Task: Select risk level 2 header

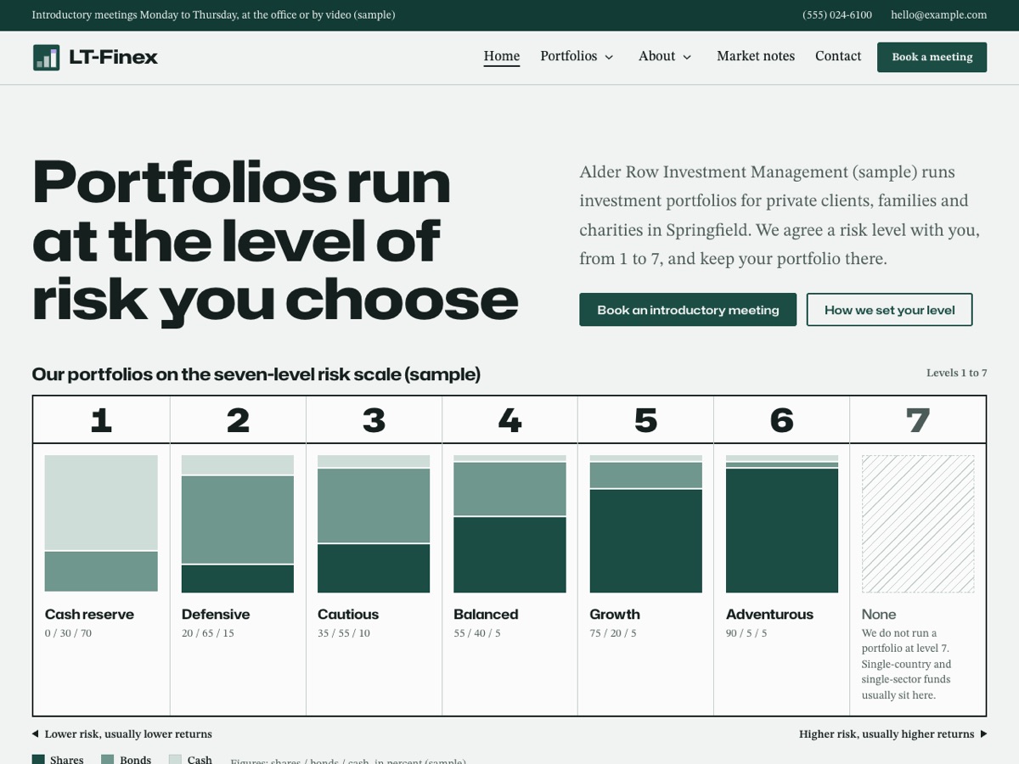Action: 238,419
